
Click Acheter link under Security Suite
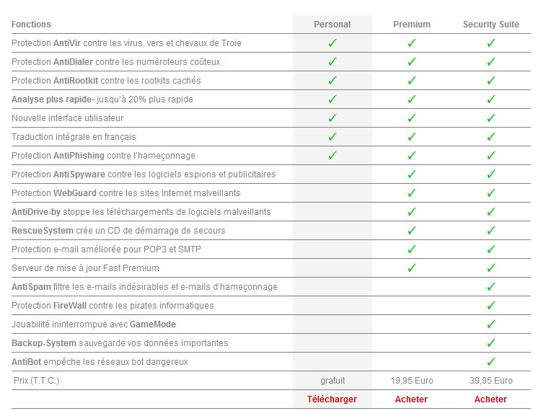[490, 399]
